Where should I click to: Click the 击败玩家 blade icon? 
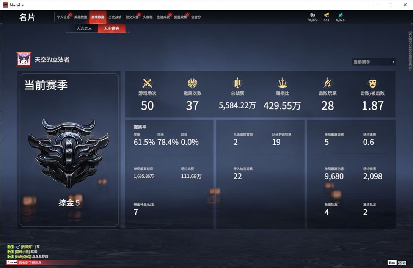[x=328, y=83]
